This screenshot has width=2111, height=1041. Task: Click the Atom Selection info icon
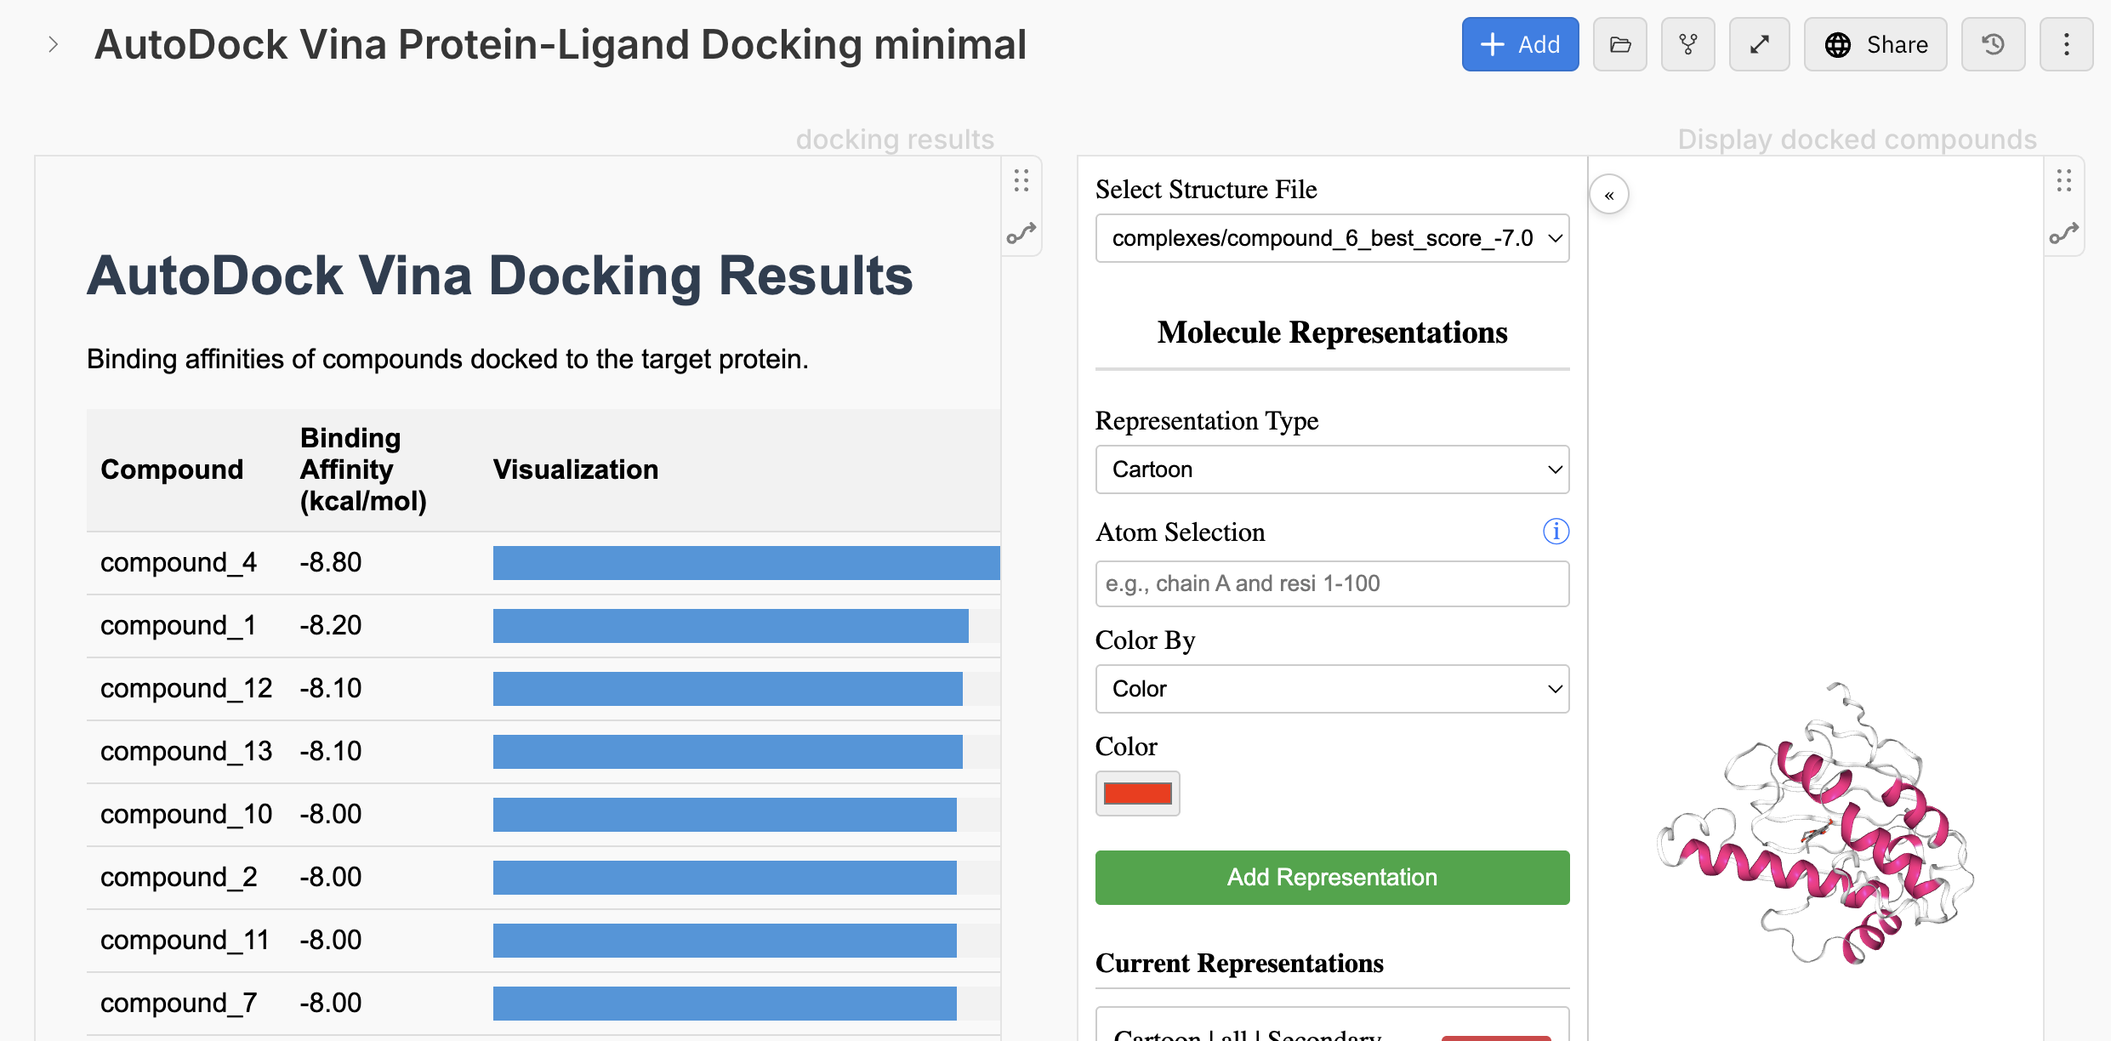click(x=1556, y=532)
